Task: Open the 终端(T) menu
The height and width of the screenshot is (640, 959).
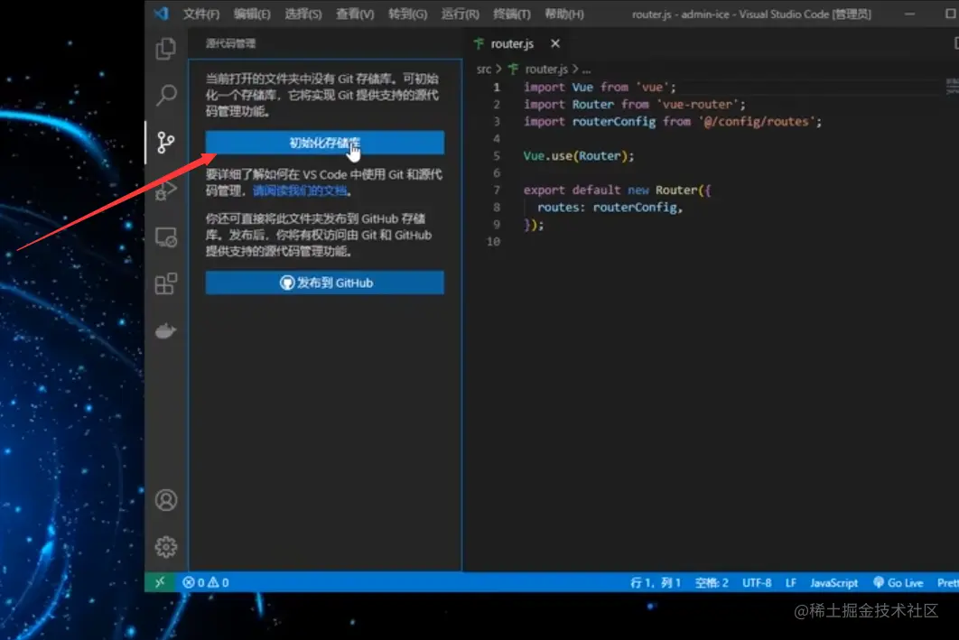Action: [x=511, y=14]
